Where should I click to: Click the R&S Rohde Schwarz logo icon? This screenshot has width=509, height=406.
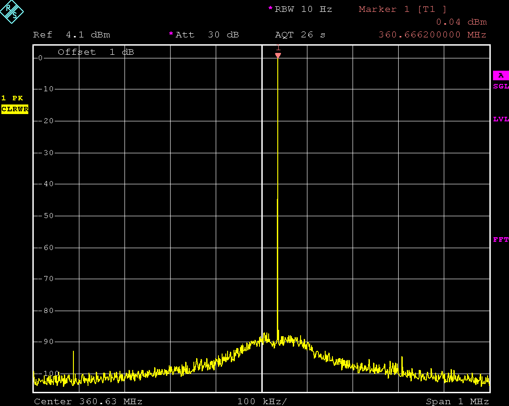tap(12, 13)
